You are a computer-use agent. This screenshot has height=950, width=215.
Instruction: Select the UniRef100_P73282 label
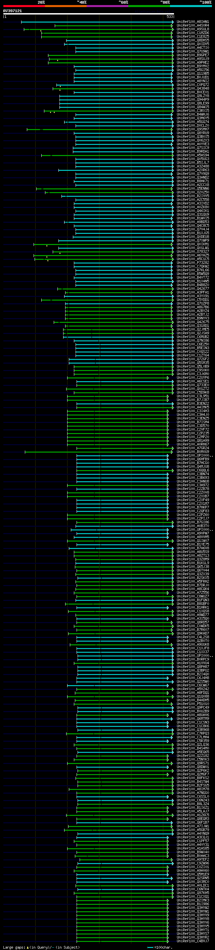click(x=192, y=263)
